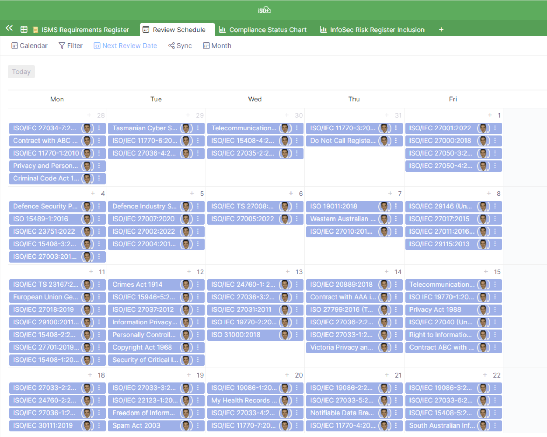This screenshot has width=547, height=437.
Task: Click the Today button
Action: tap(21, 72)
